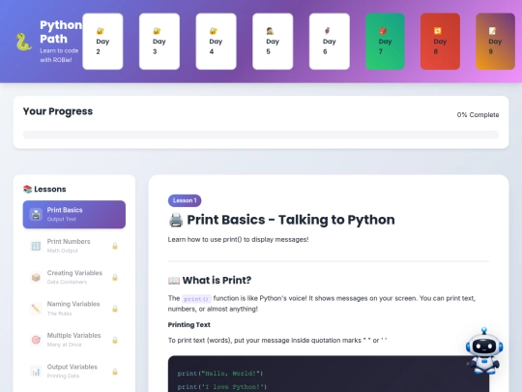Open the Day 3 card
This screenshot has width=522, height=392.
point(159,42)
